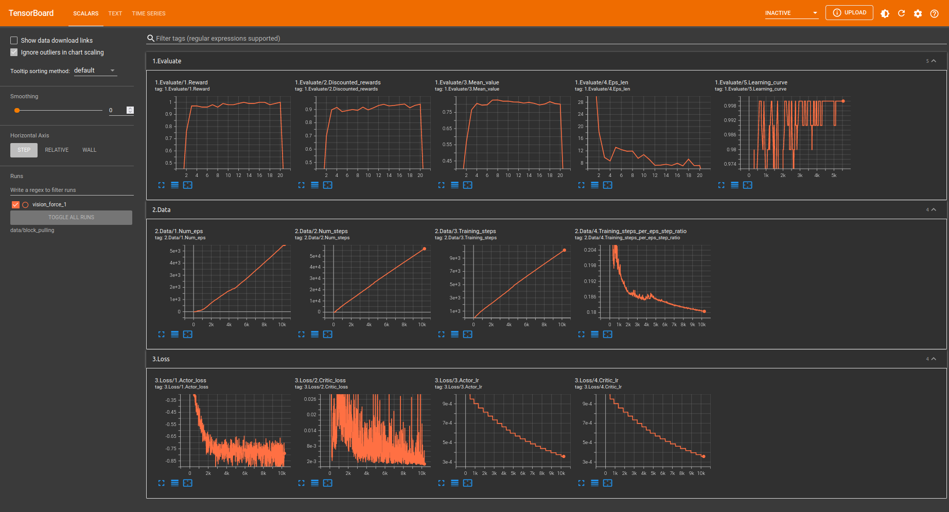Expand Training_steps_per_eps_step_ratio chart
The height and width of the screenshot is (512, 949).
[x=582, y=334]
